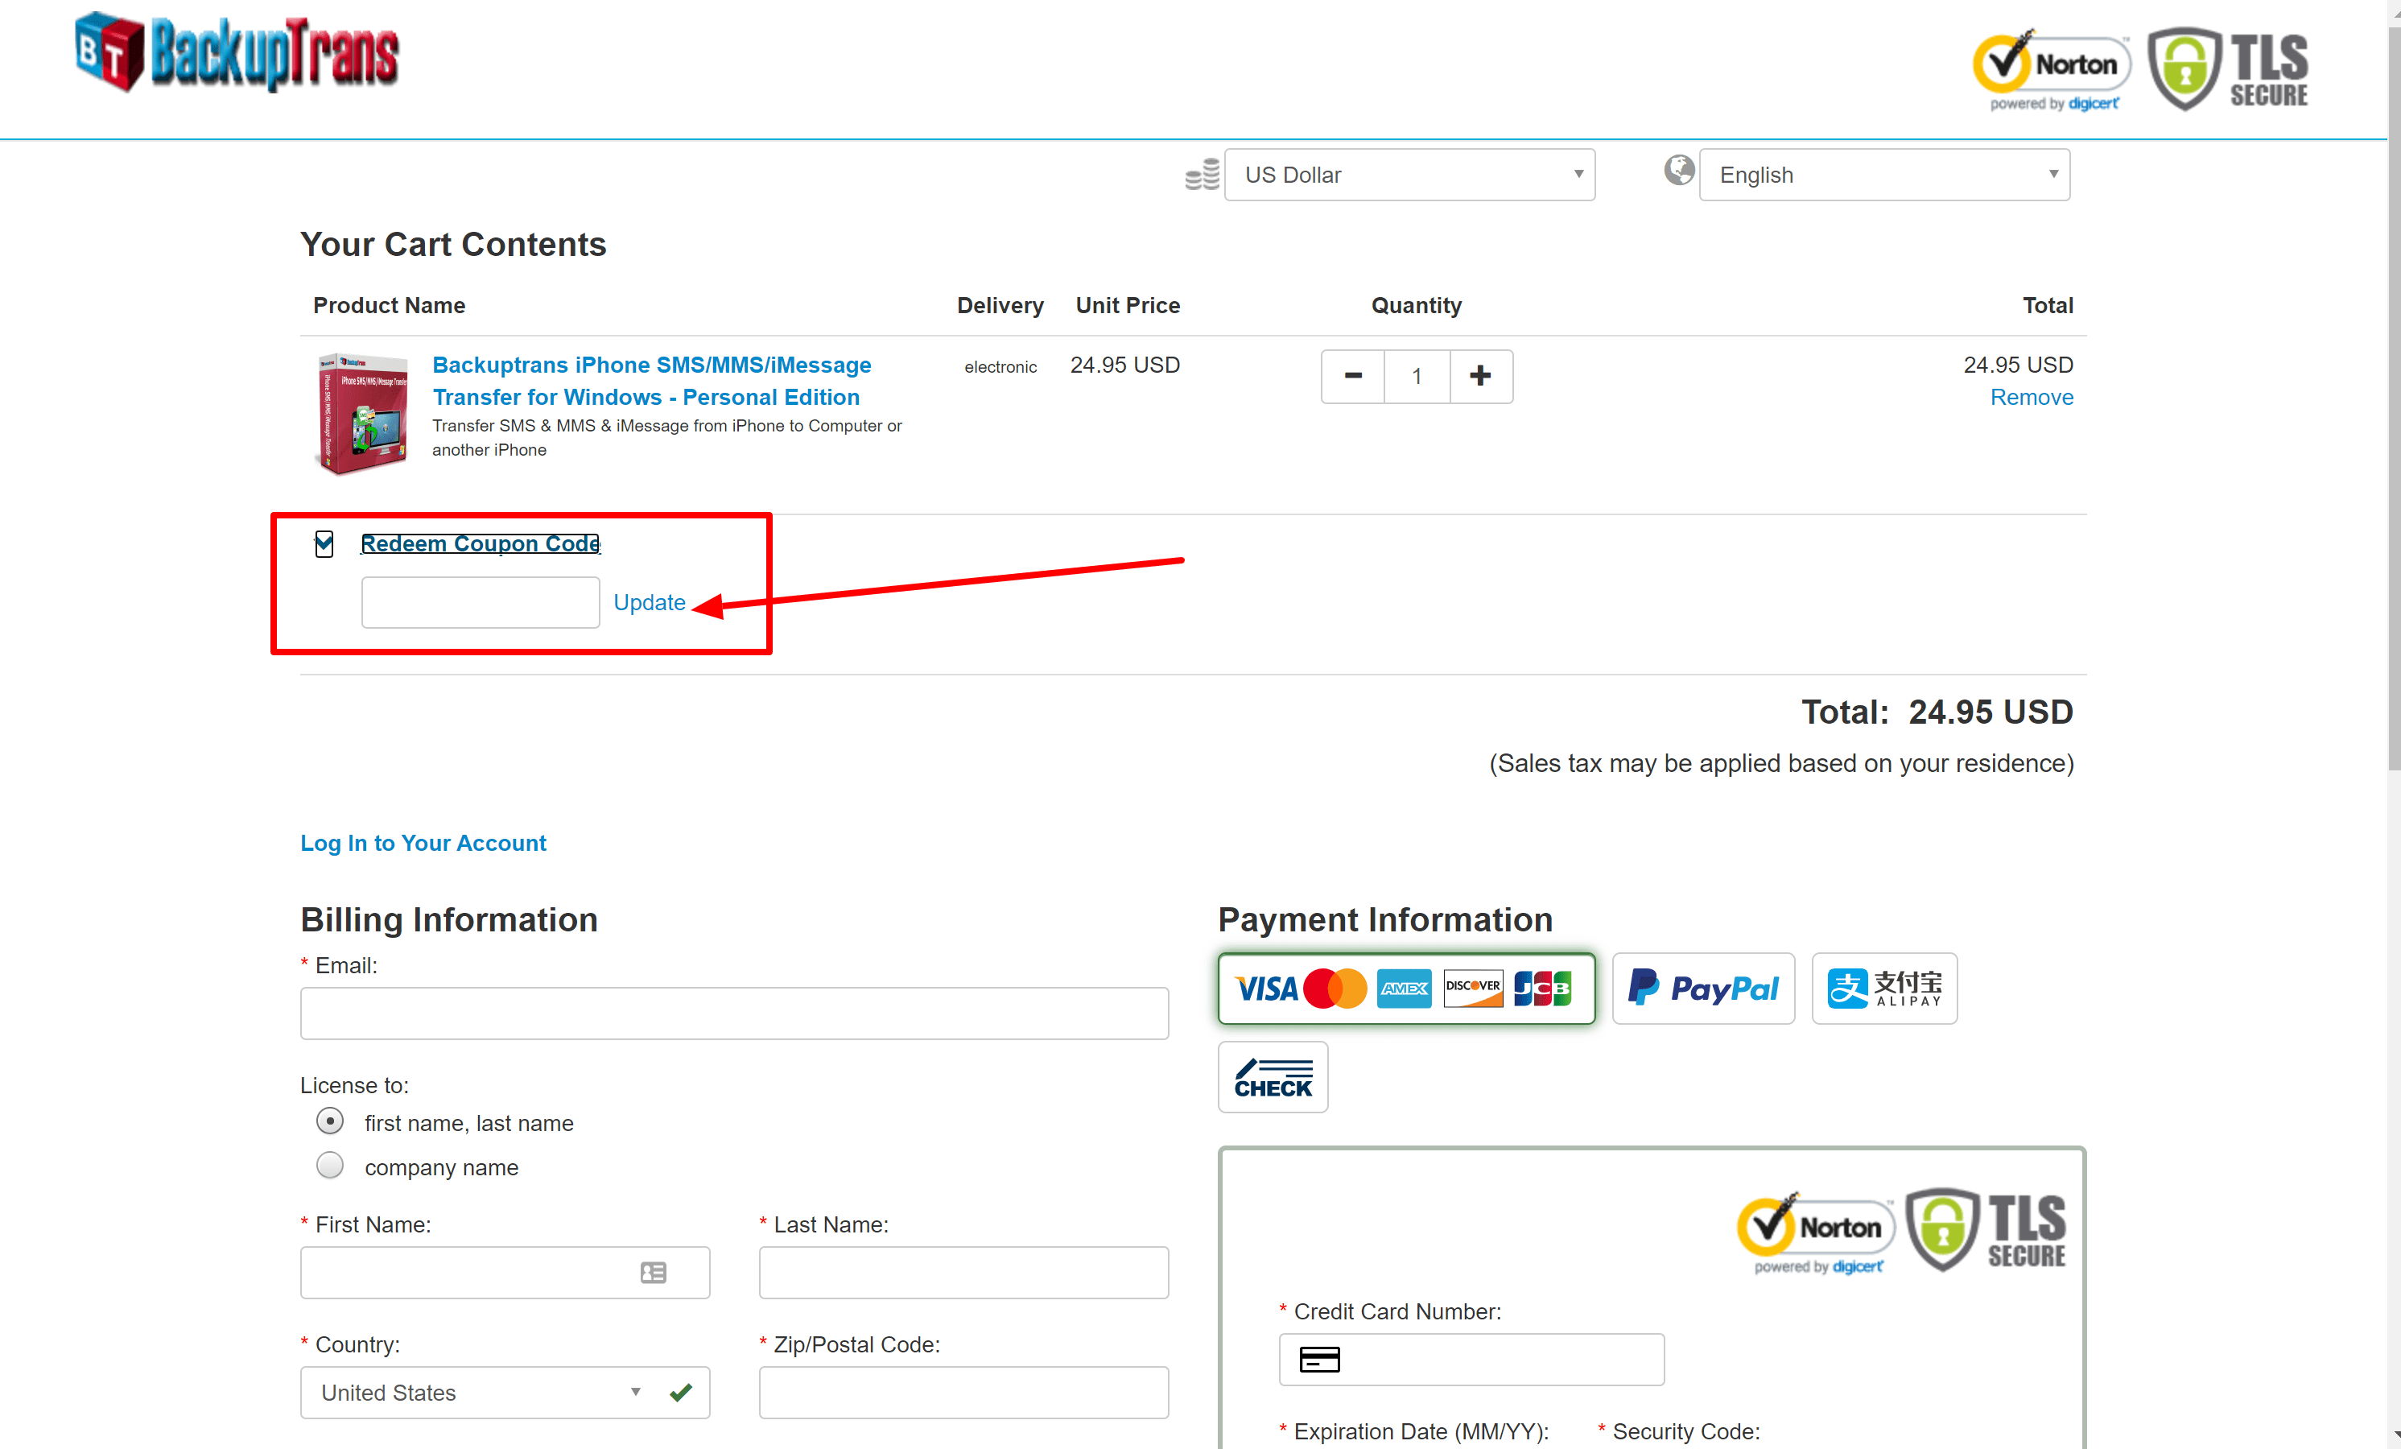Click the TLS Secure badge in payment panel
The height and width of the screenshot is (1449, 2401).
1985,1230
